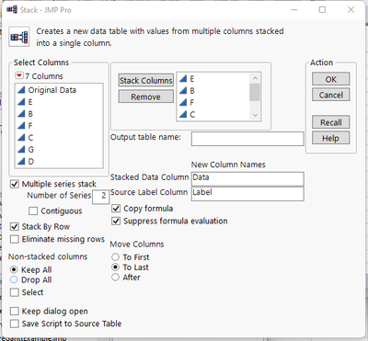Uncheck Multiple series stack checkbox

[15, 184]
